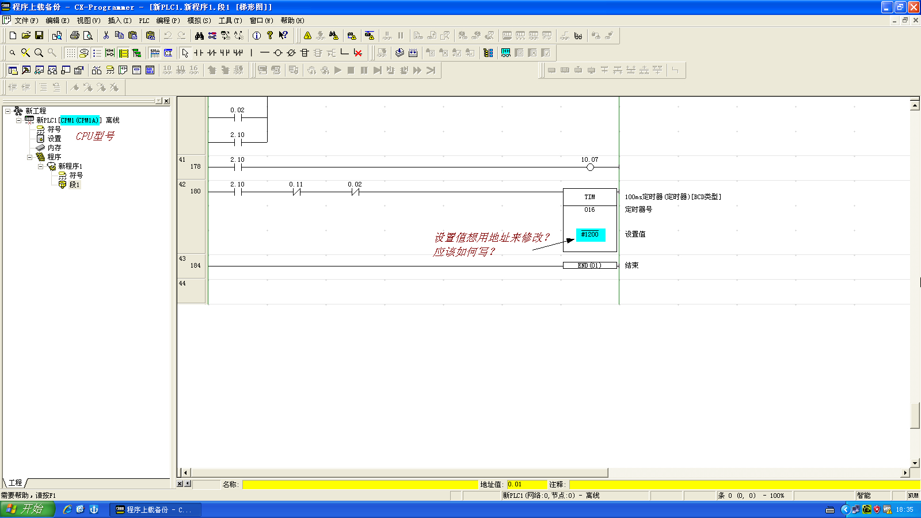This screenshot has width=921, height=518.
Task: Click the binoculars Find icon
Action: tap(199, 36)
